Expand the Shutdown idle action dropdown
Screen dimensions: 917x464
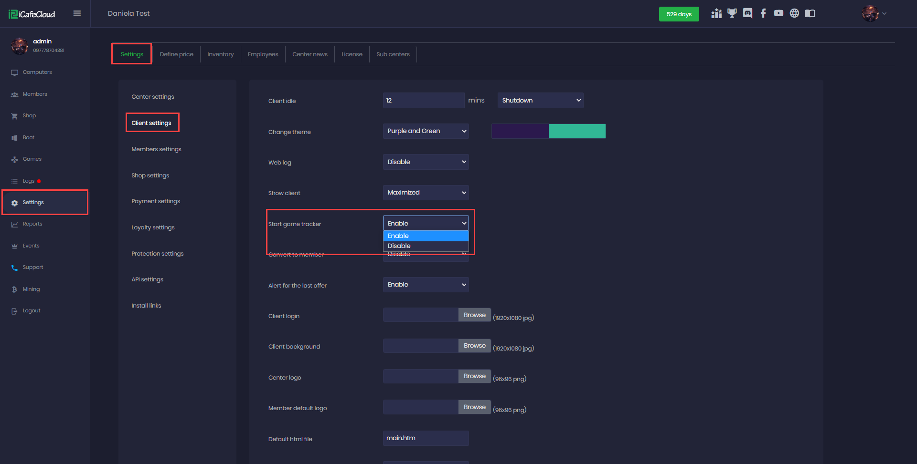[540, 101]
